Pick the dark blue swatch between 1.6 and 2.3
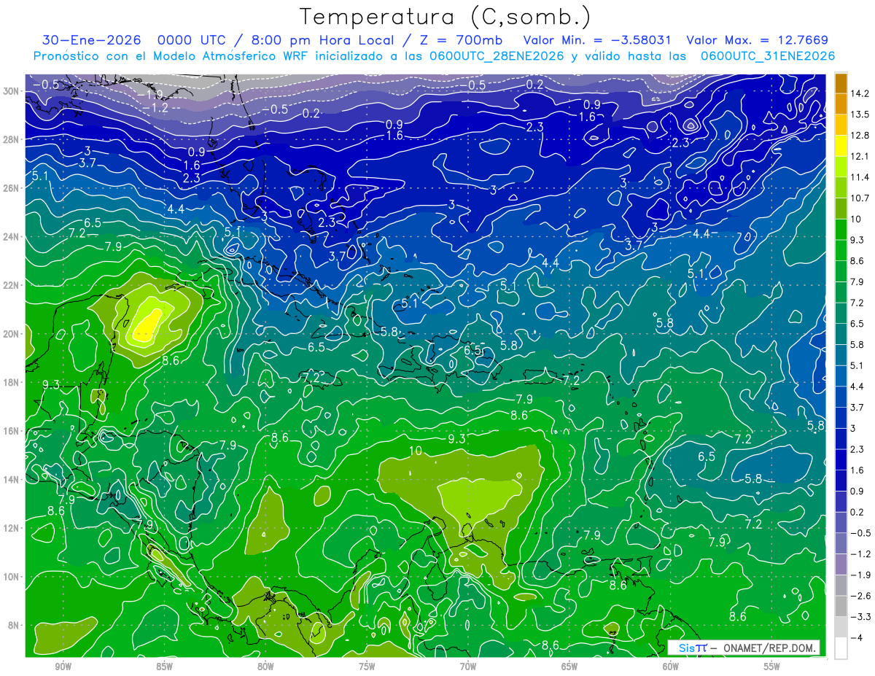The width and height of the screenshot is (875, 676). click(x=841, y=459)
